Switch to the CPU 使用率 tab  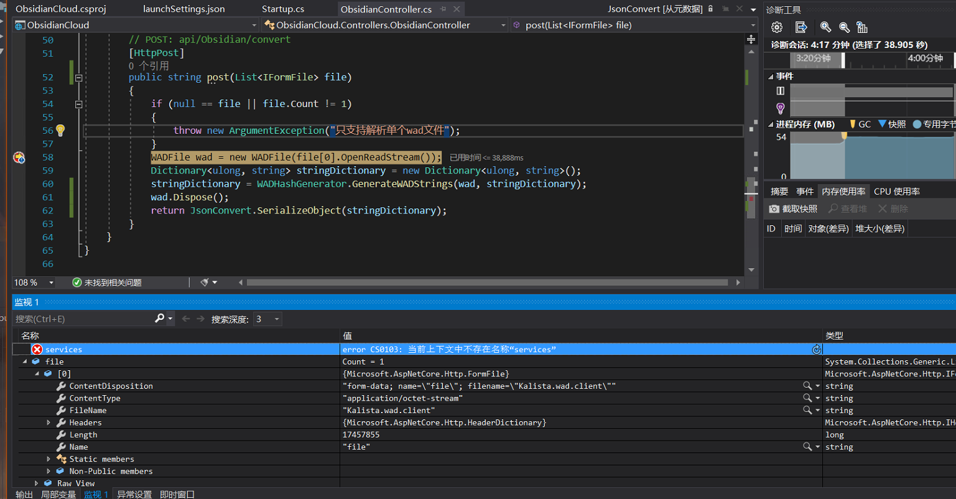click(896, 191)
